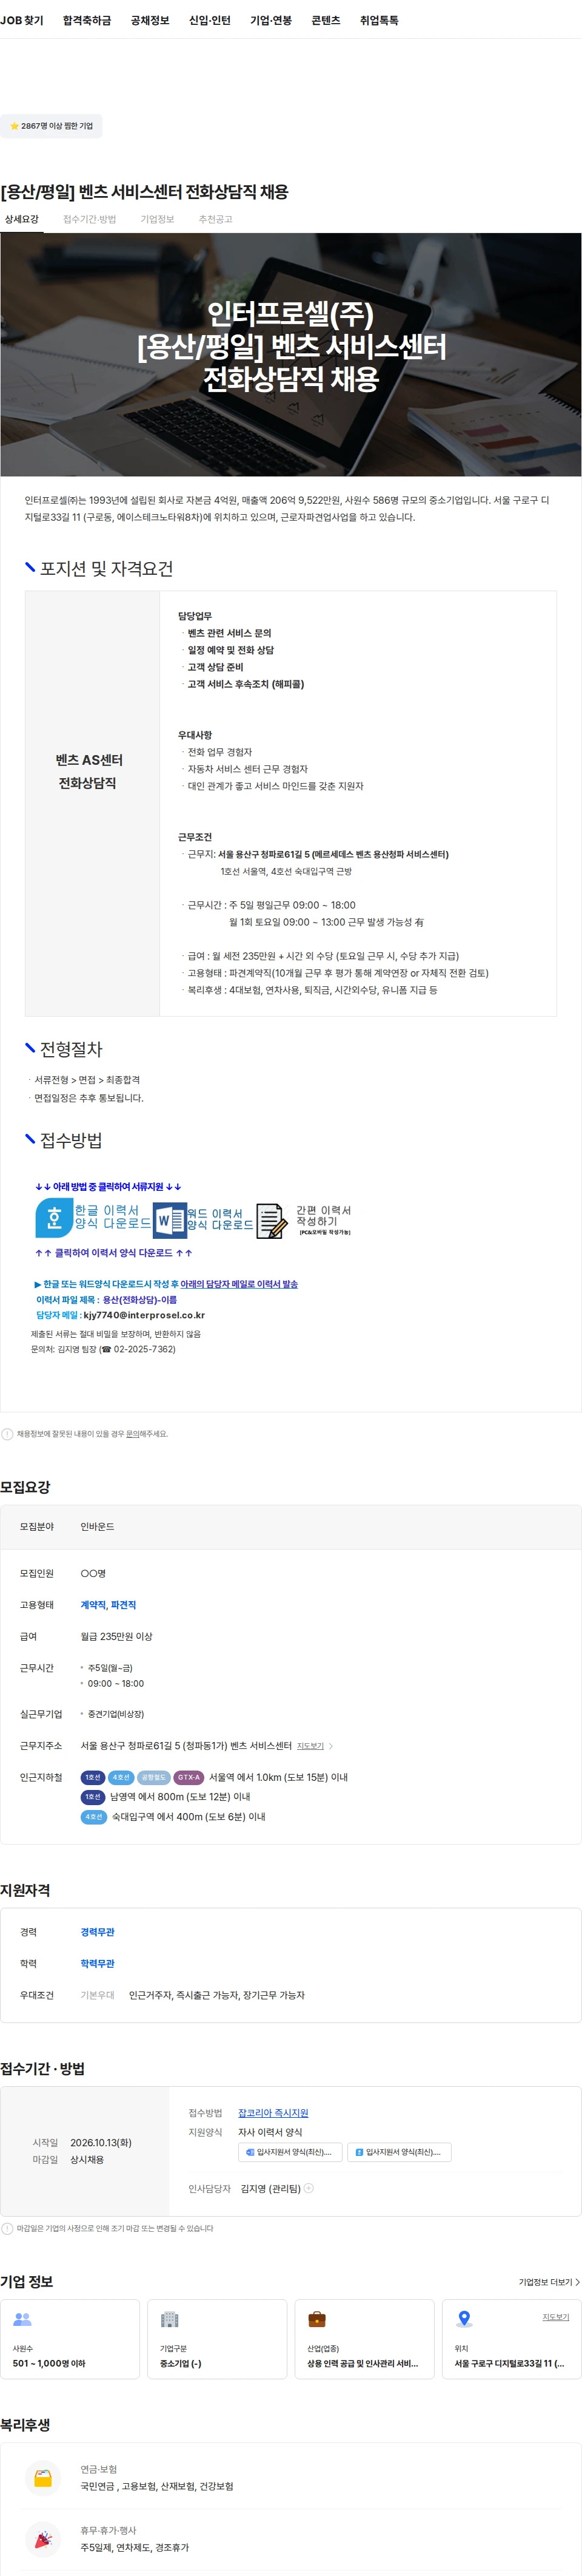This screenshot has width=582, height=2576.
Task: Switch to the 기업정보 tab
Action: click(x=157, y=219)
